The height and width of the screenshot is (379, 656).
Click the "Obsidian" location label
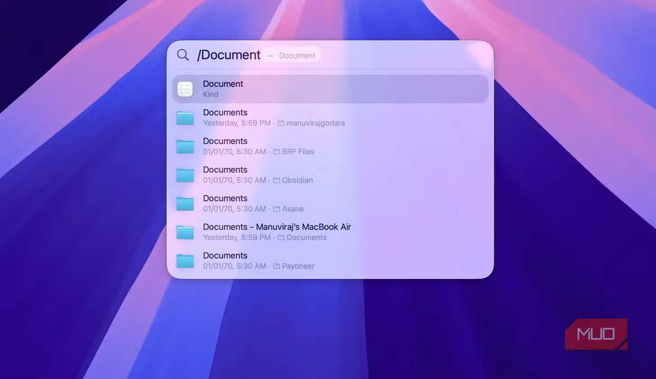(297, 180)
